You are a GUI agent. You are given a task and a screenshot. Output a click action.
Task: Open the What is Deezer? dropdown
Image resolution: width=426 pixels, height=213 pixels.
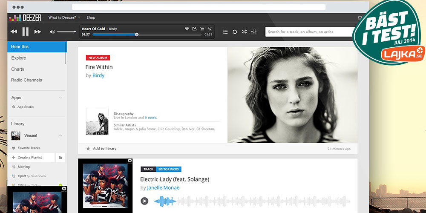click(64, 17)
